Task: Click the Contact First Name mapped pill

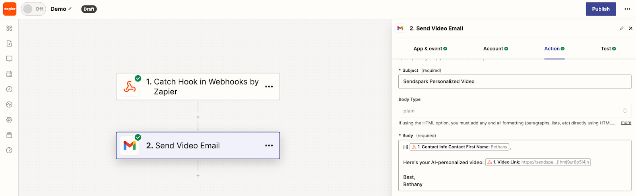Action: coord(459,147)
